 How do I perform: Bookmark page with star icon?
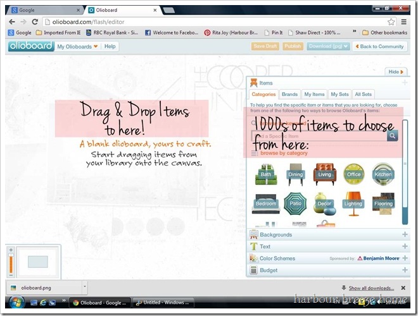[x=391, y=22]
